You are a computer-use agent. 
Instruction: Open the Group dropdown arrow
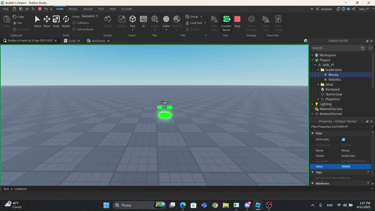[201, 16]
